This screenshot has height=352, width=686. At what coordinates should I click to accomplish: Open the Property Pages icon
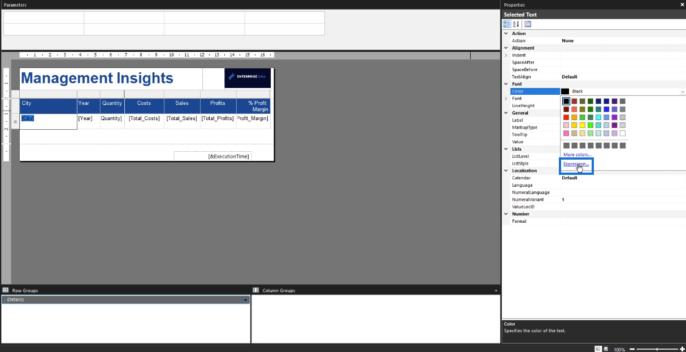point(528,24)
